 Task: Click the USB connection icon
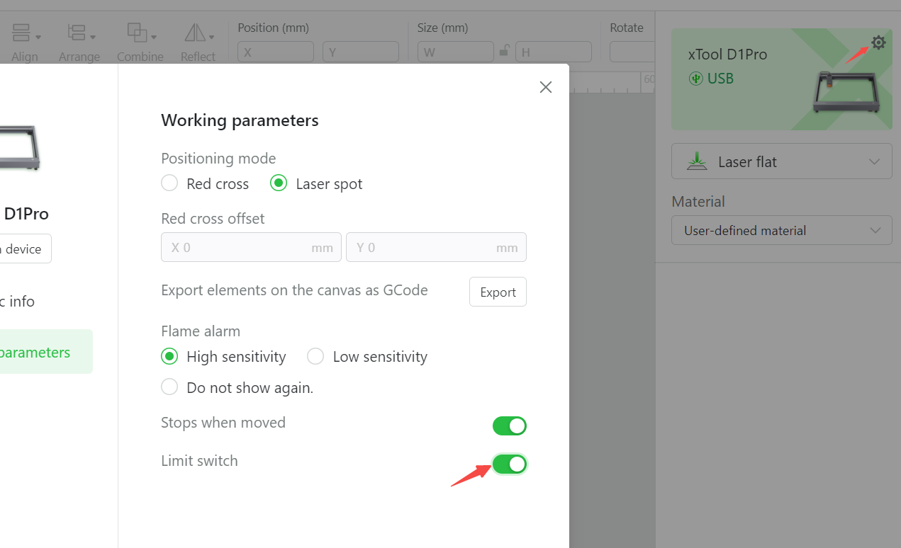695,79
